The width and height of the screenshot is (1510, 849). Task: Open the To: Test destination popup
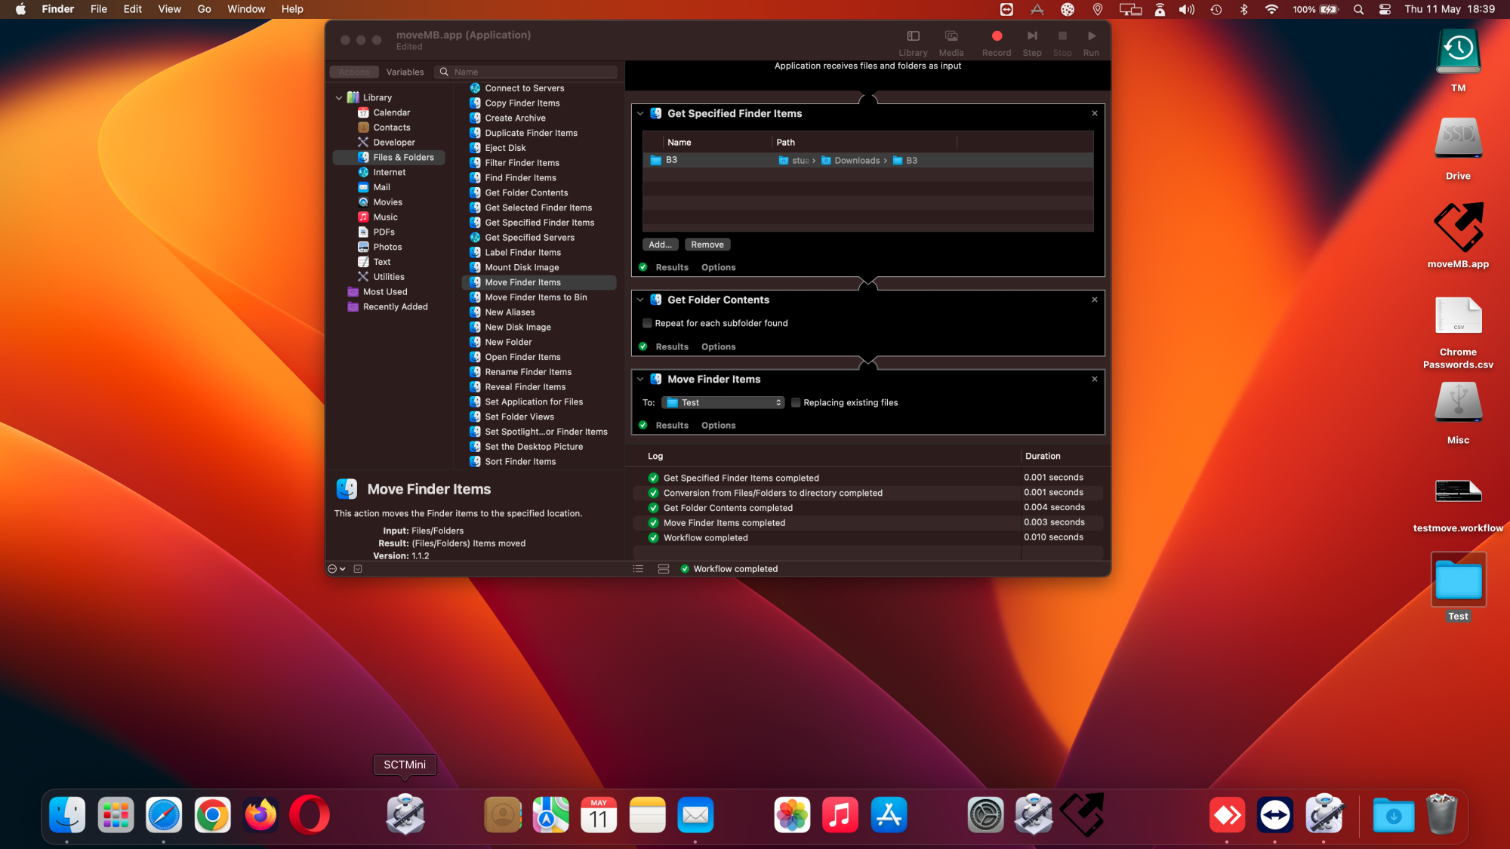click(x=723, y=403)
